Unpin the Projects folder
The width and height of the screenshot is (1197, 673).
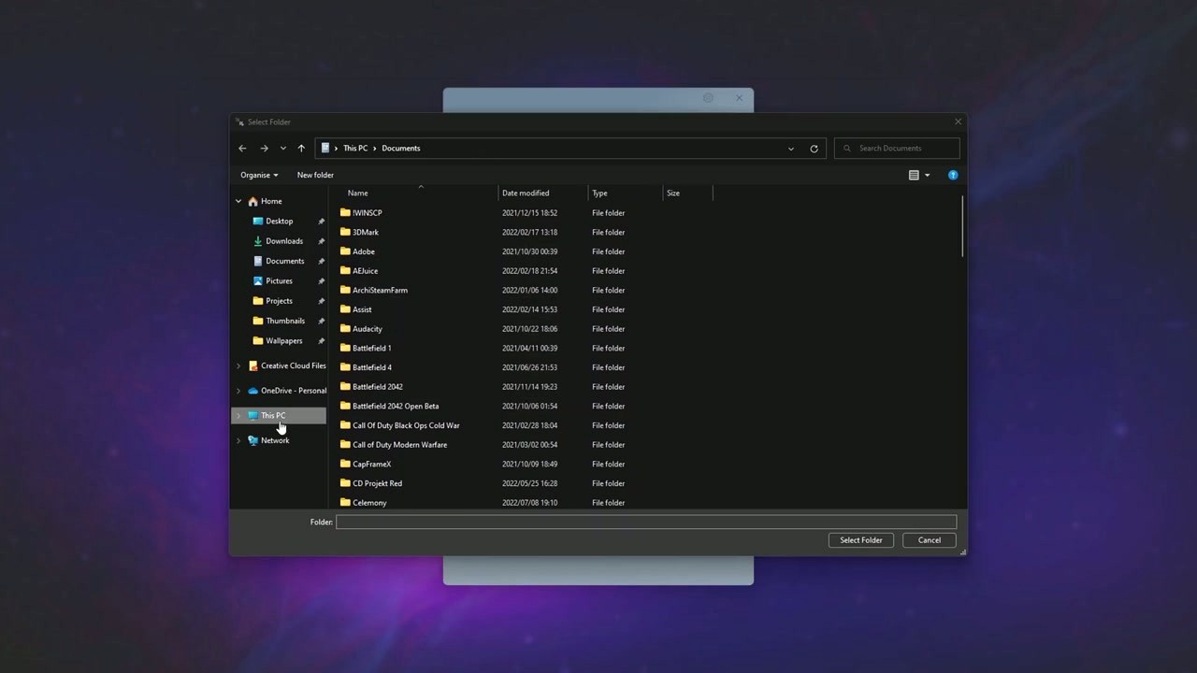(x=321, y=300)
